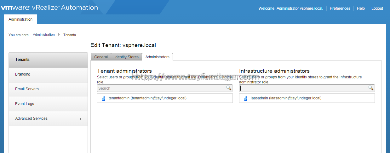Select tenantadmin@tayfundeger.local entry
This screenshot has width=390, height=153.
pyautogui.click(x=165, y=98)
